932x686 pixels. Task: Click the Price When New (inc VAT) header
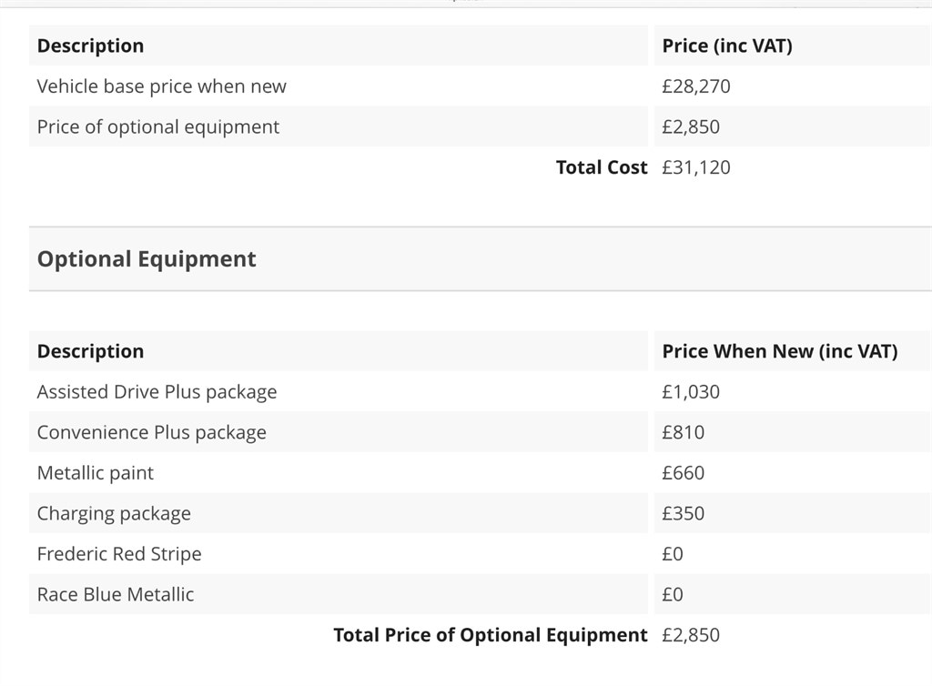779,351
